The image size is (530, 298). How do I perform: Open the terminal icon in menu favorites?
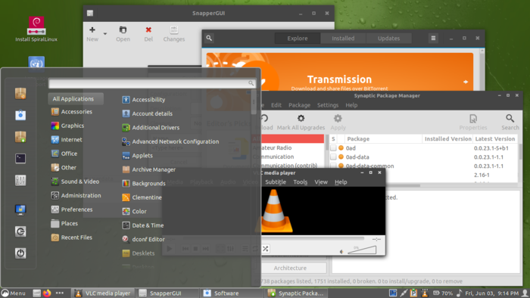[x=20, y=158]
